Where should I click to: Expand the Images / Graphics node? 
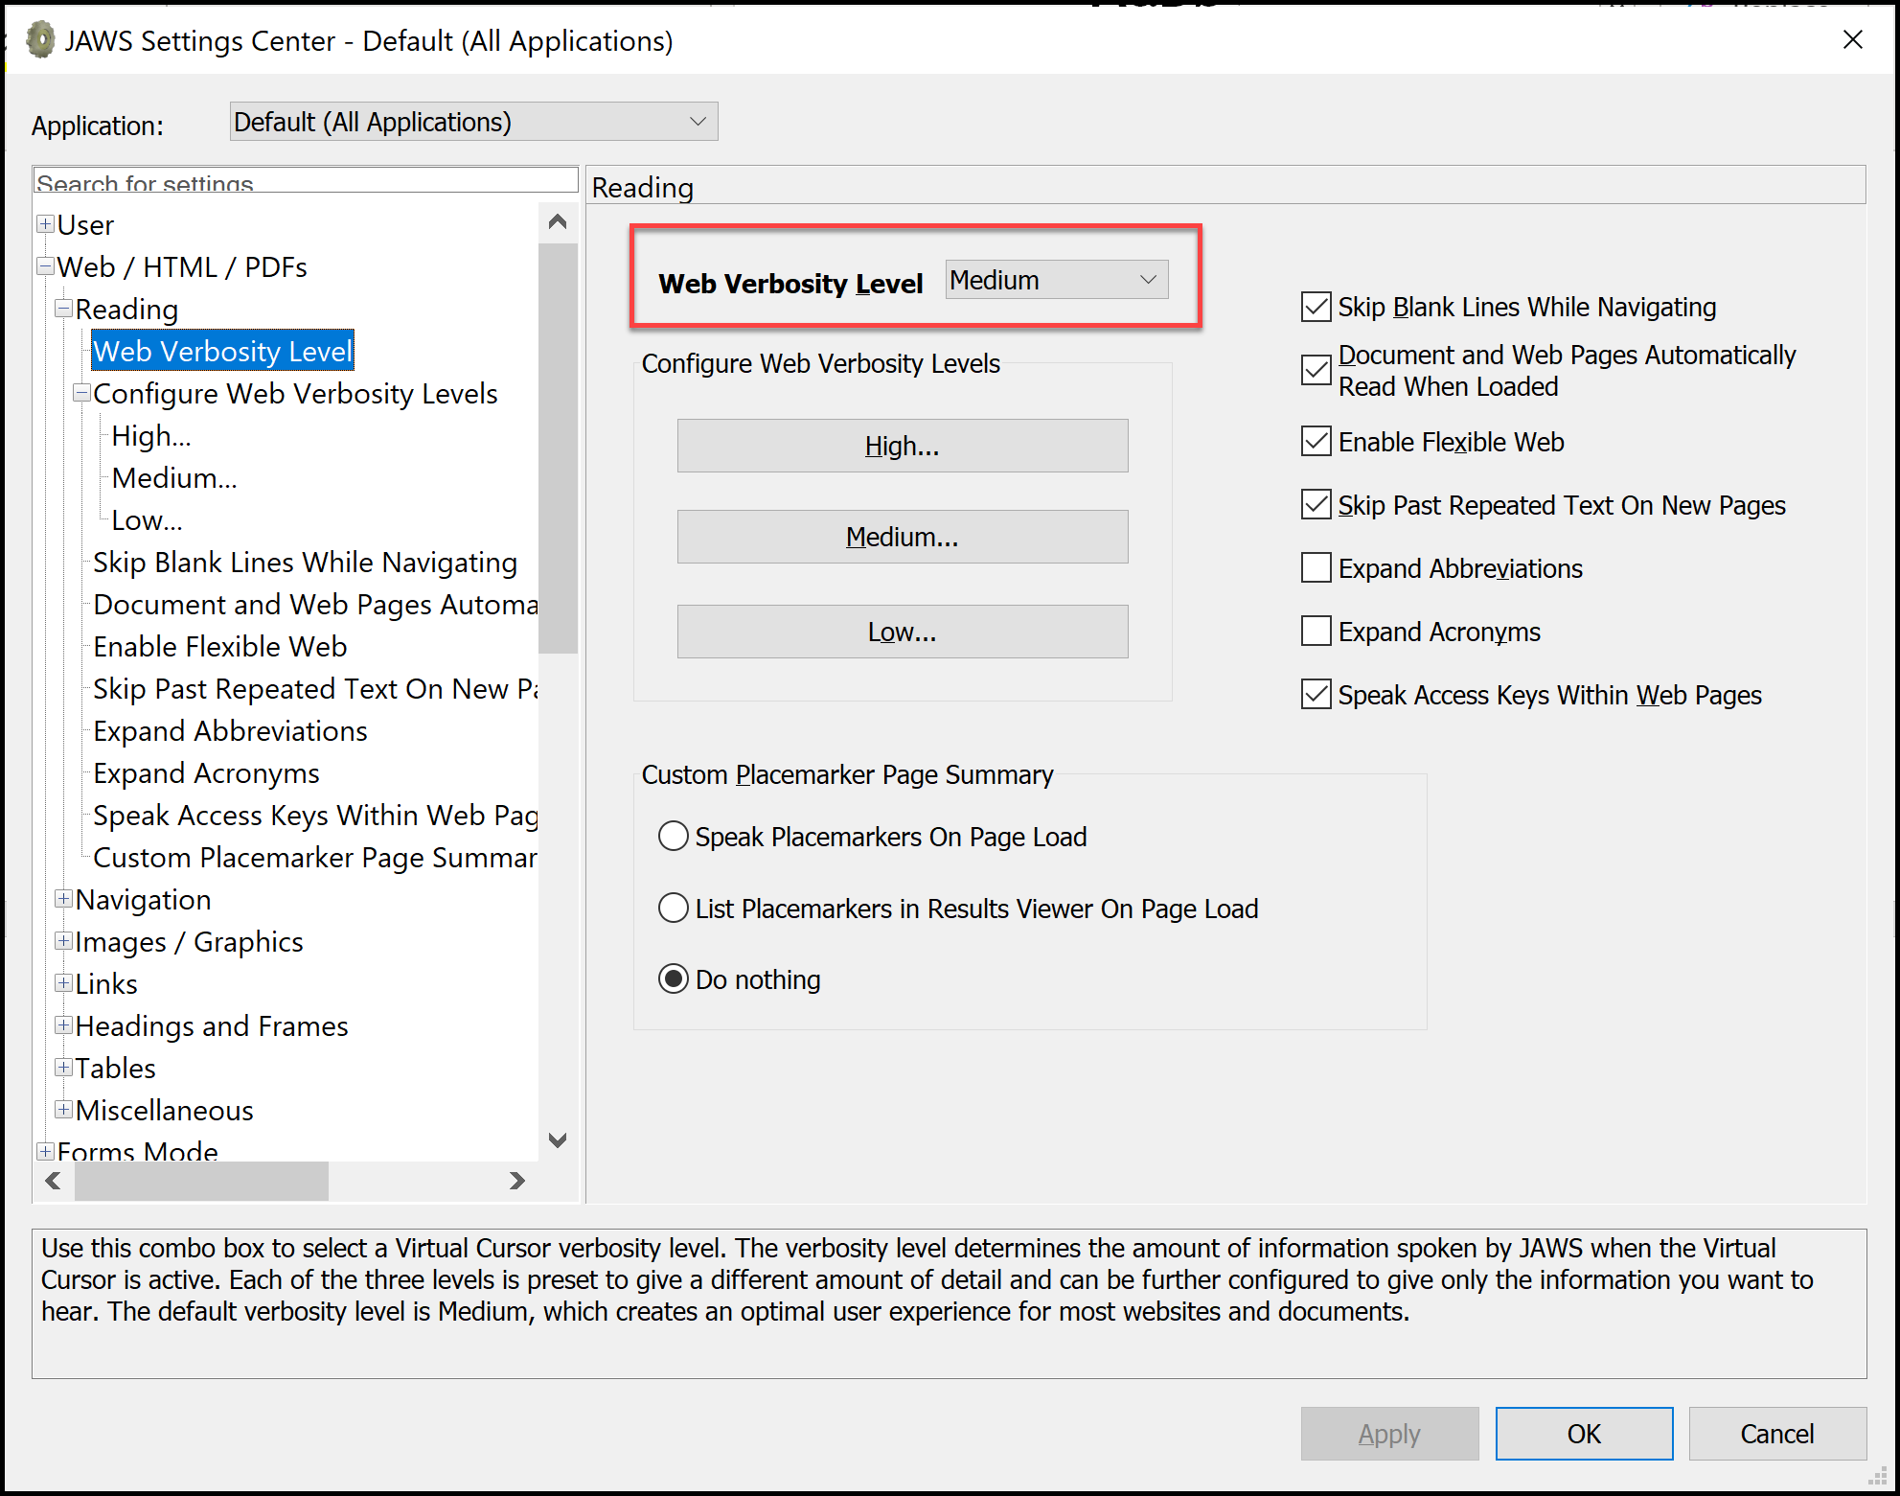tap(63, 941)
